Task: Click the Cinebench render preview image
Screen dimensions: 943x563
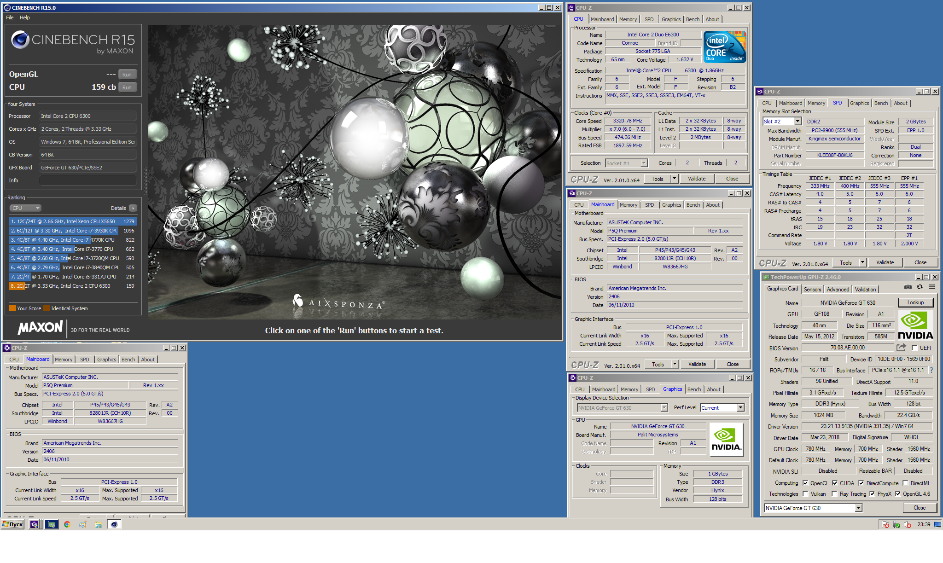Action: [x=355, y=172]
